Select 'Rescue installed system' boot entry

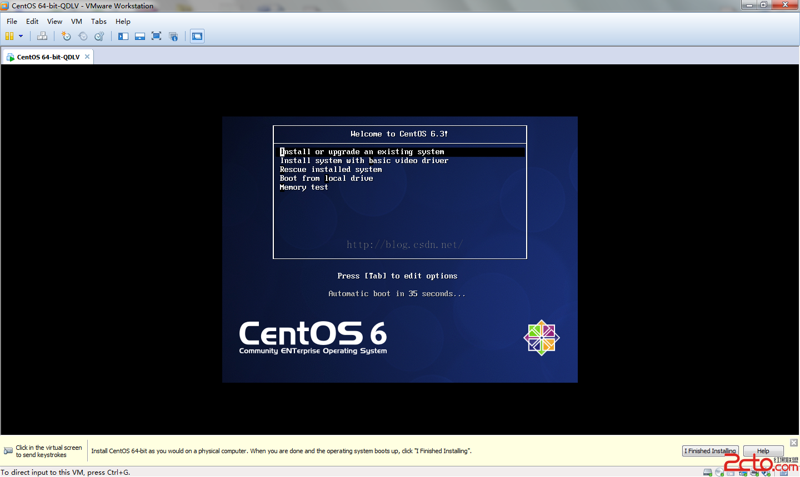click(331, 169)
